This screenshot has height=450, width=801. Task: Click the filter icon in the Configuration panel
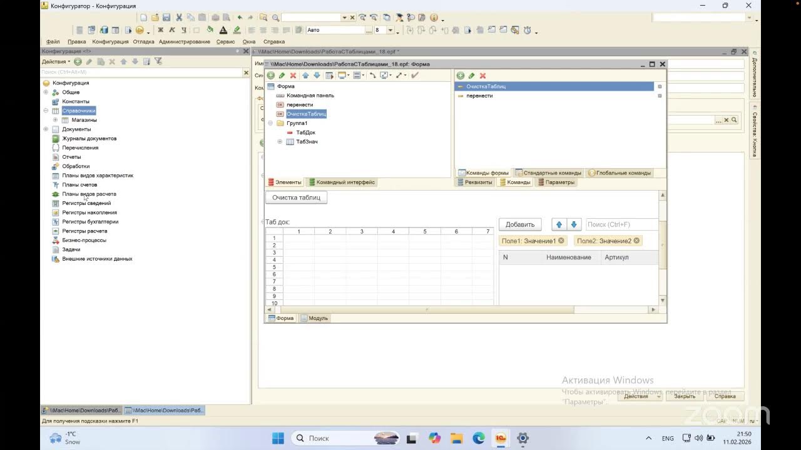pos(158,62)
